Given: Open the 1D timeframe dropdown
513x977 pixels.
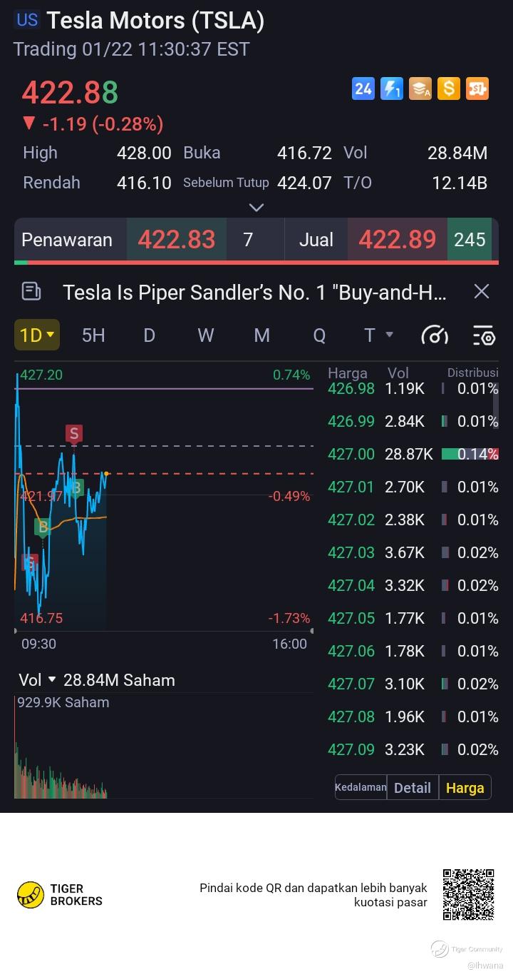Looking at the screenshot, I should click(x=37, y=335).
